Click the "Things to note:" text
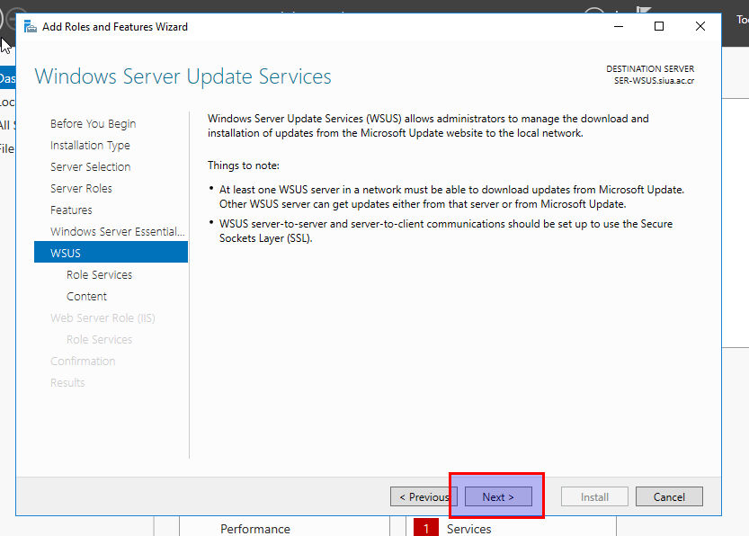The image size is (749, 536). (x=243, y=165)
